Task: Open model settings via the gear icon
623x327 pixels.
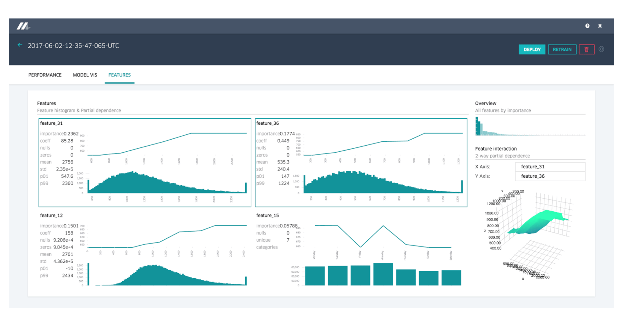Action: [602, 49]
